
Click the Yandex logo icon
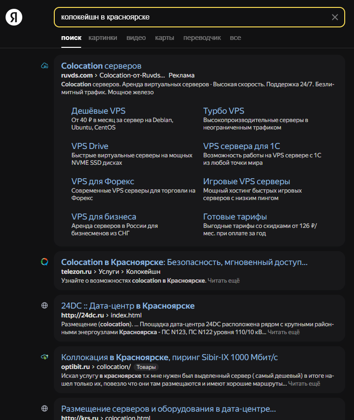click(x=14, y=17)
